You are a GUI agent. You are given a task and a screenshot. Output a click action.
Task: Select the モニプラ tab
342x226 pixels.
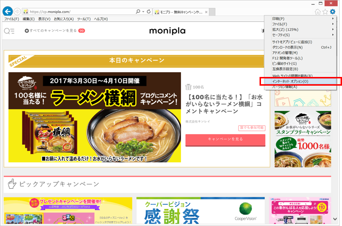tap(181, 12)
